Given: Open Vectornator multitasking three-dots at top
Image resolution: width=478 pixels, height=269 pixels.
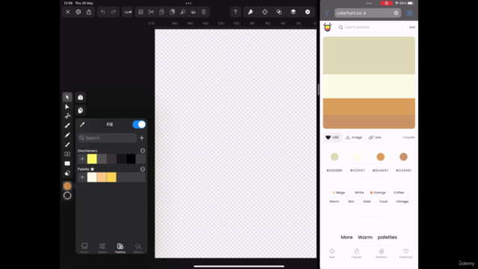Looking at the screenshot, I should click(188, 3).
